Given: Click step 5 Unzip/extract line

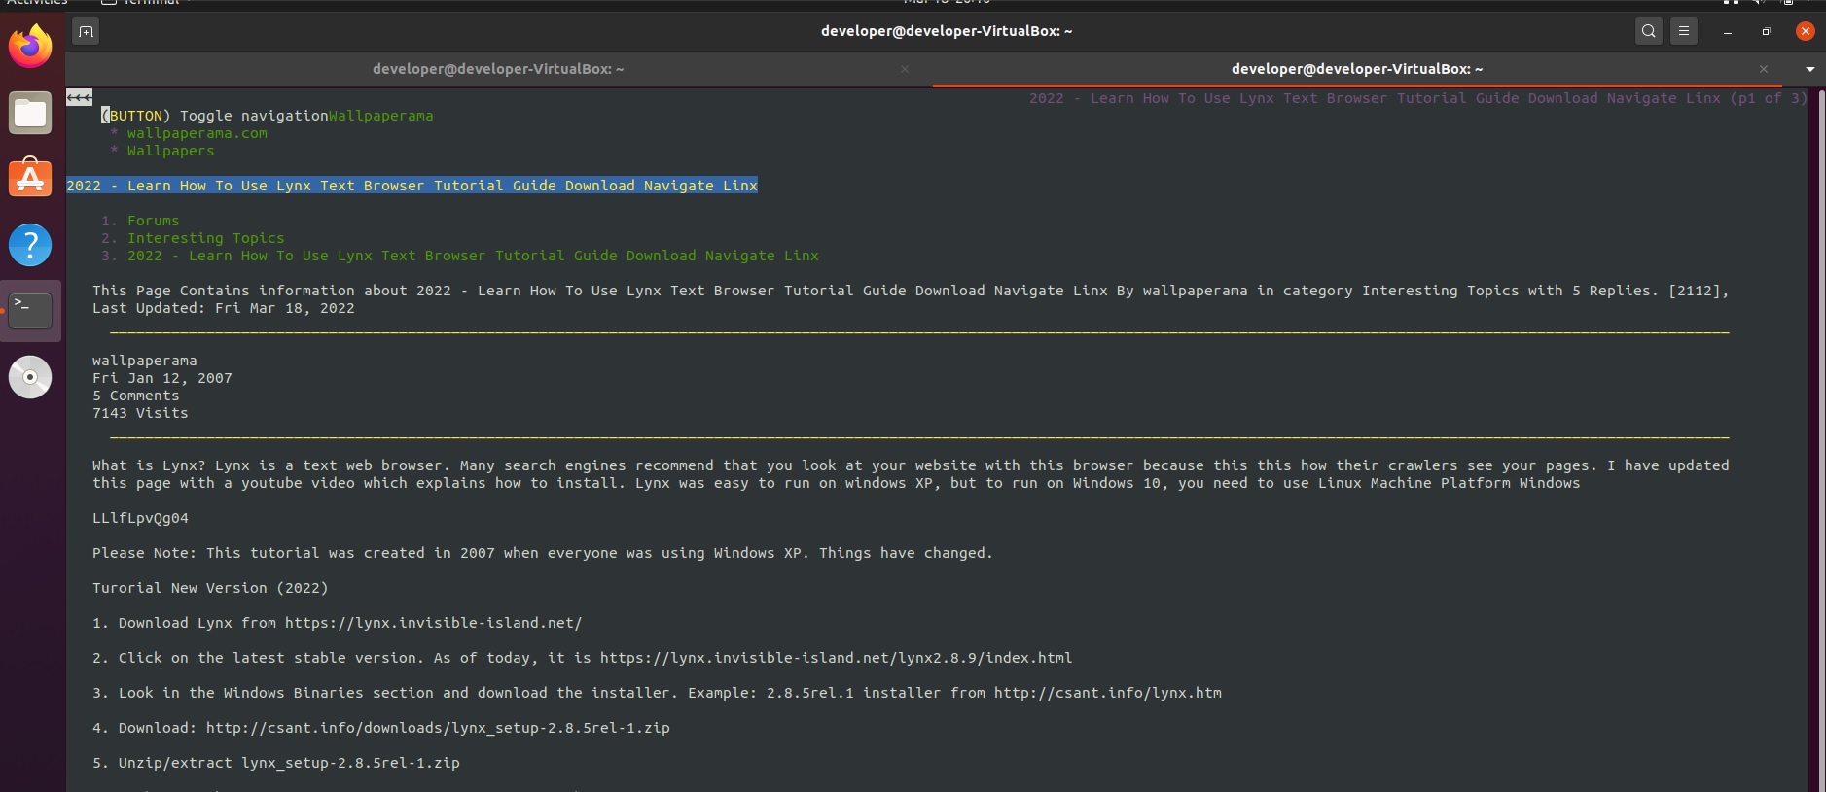Looking at the screenshot, I should click(x=276, y=763).
